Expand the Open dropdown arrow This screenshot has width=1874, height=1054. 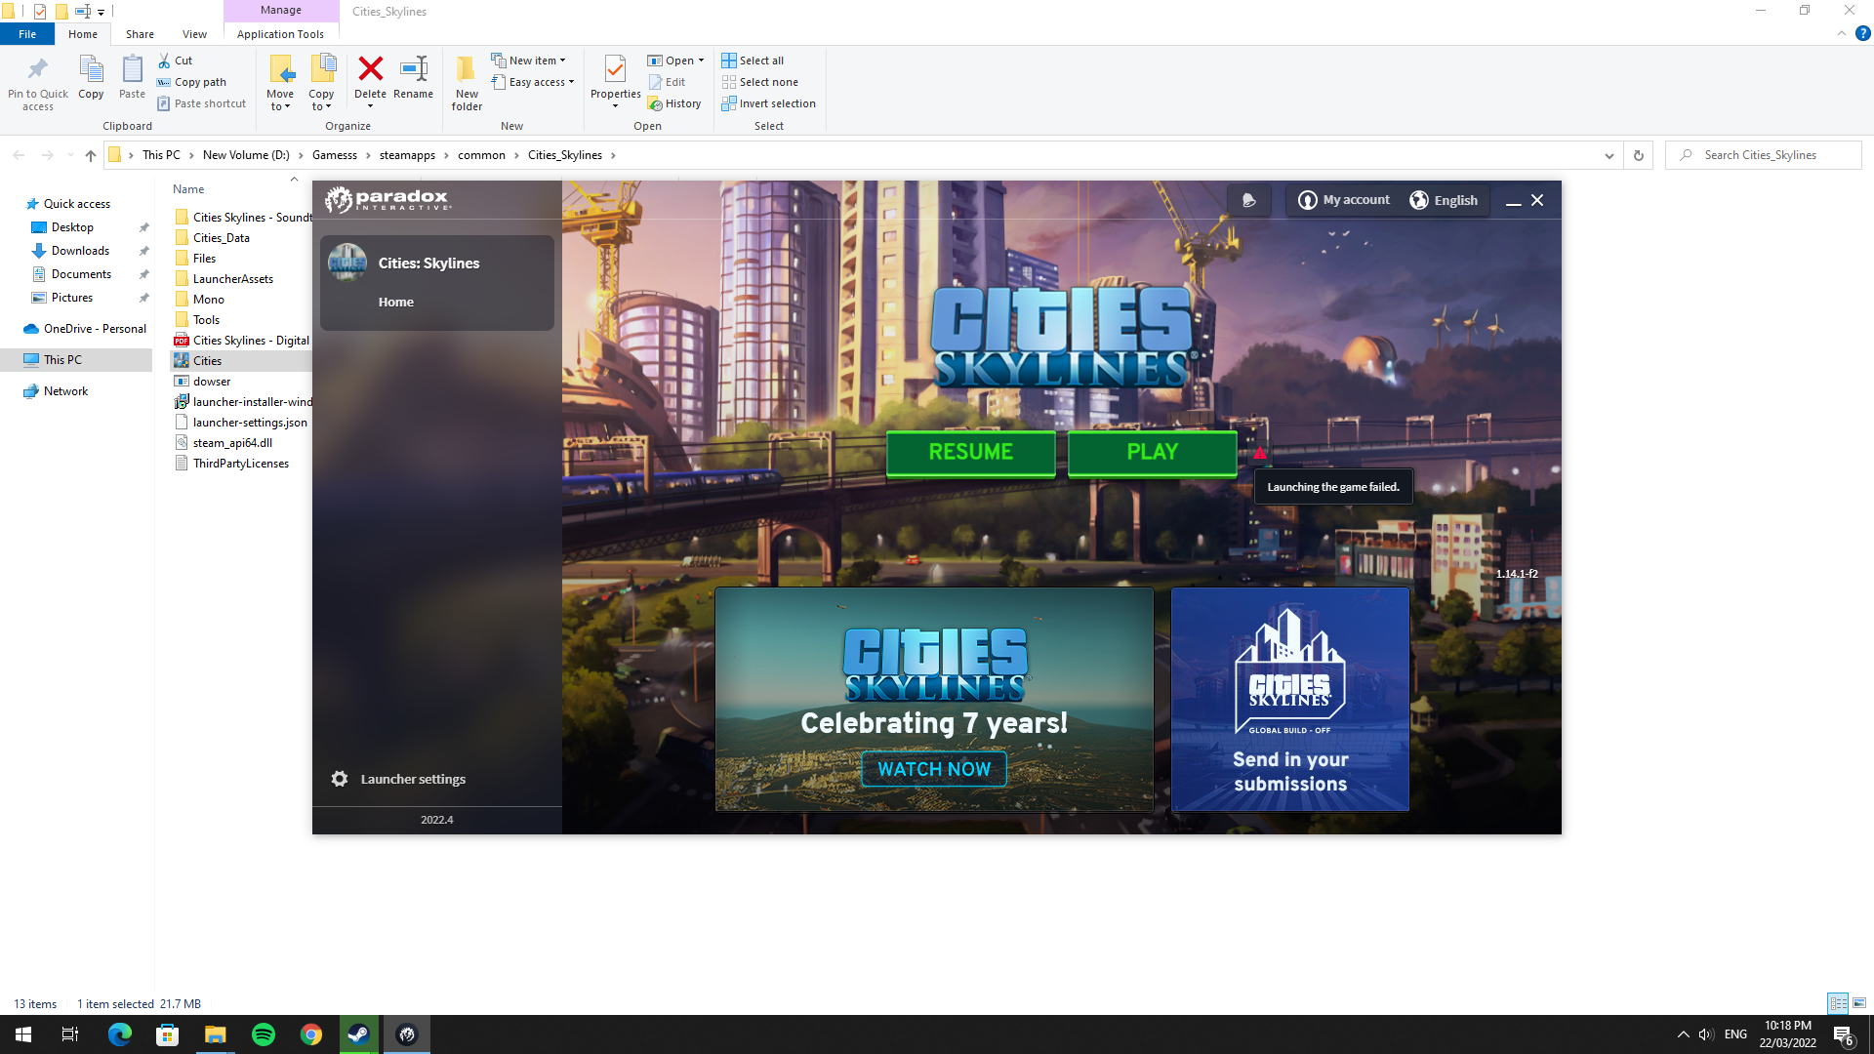[x=701, y=61]
